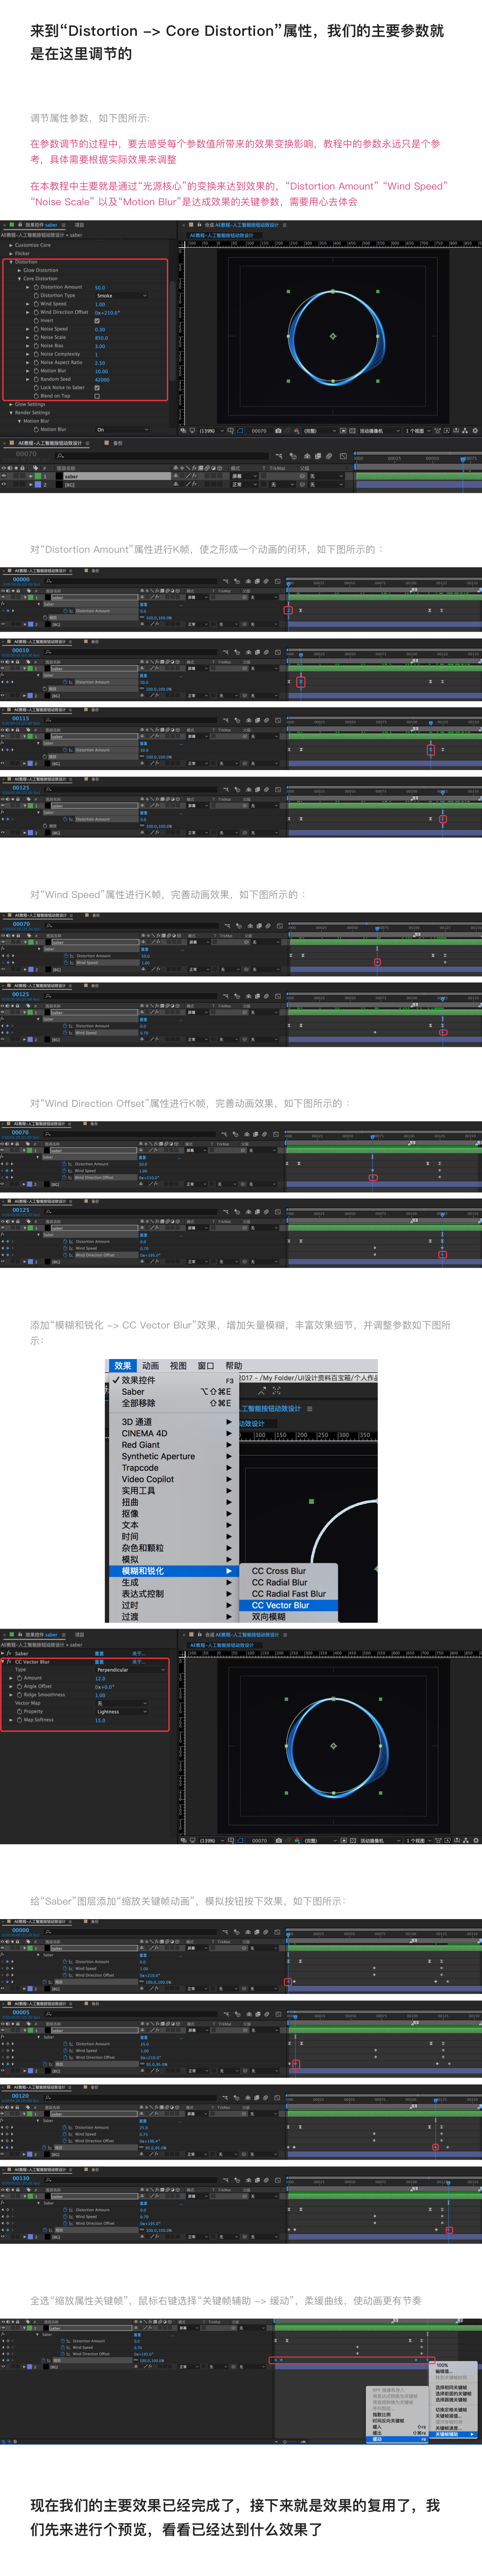The height and width of the screenshot is (2562, 482).
Task: Choose CC Radial Fast Blur in submenu
Action: (289, 1594)
